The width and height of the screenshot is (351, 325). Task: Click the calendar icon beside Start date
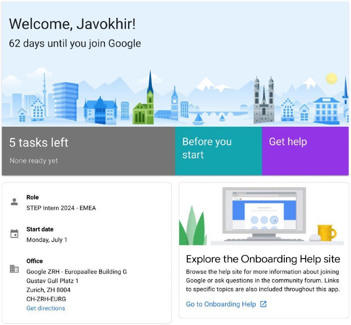coord(14,234)
